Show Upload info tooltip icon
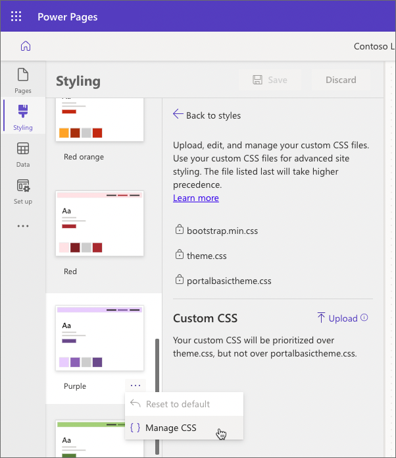The height and width of the screenshot is (458, 396). (x=364, y=318)
